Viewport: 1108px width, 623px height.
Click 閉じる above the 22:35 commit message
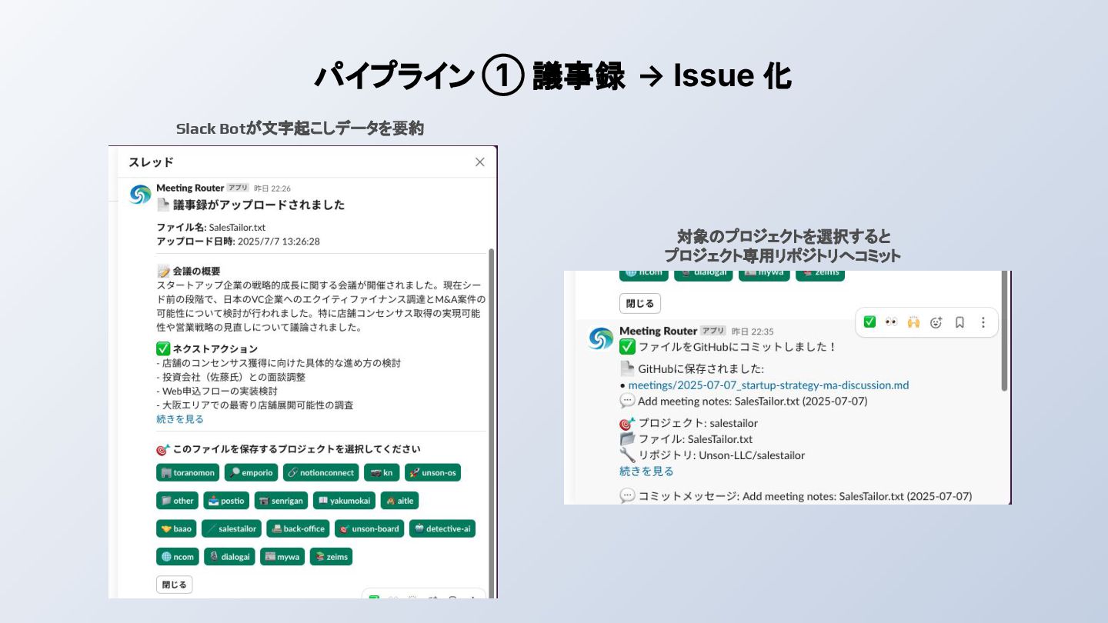[640, 303]
